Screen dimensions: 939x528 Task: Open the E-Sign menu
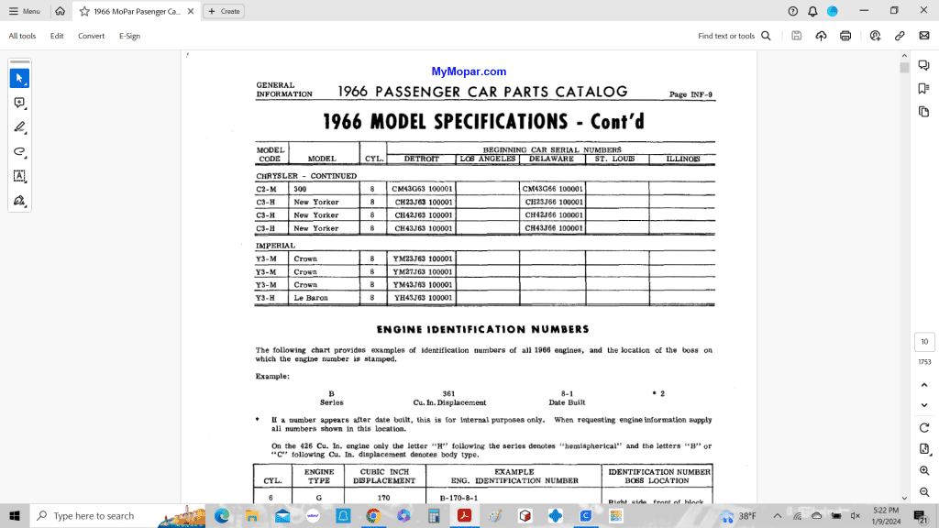tap(129, 36)
